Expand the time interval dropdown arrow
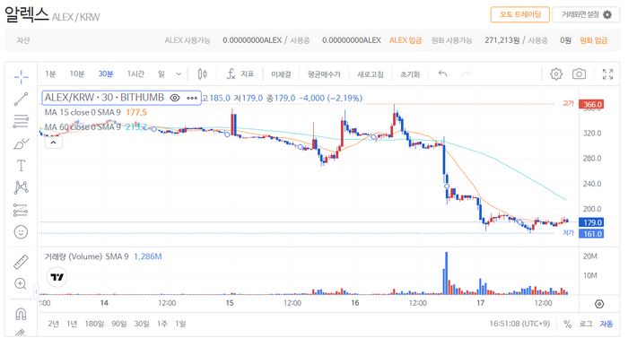 179,74
